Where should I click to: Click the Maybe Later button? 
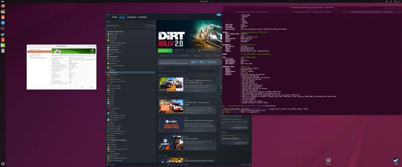tap(212, 62)
